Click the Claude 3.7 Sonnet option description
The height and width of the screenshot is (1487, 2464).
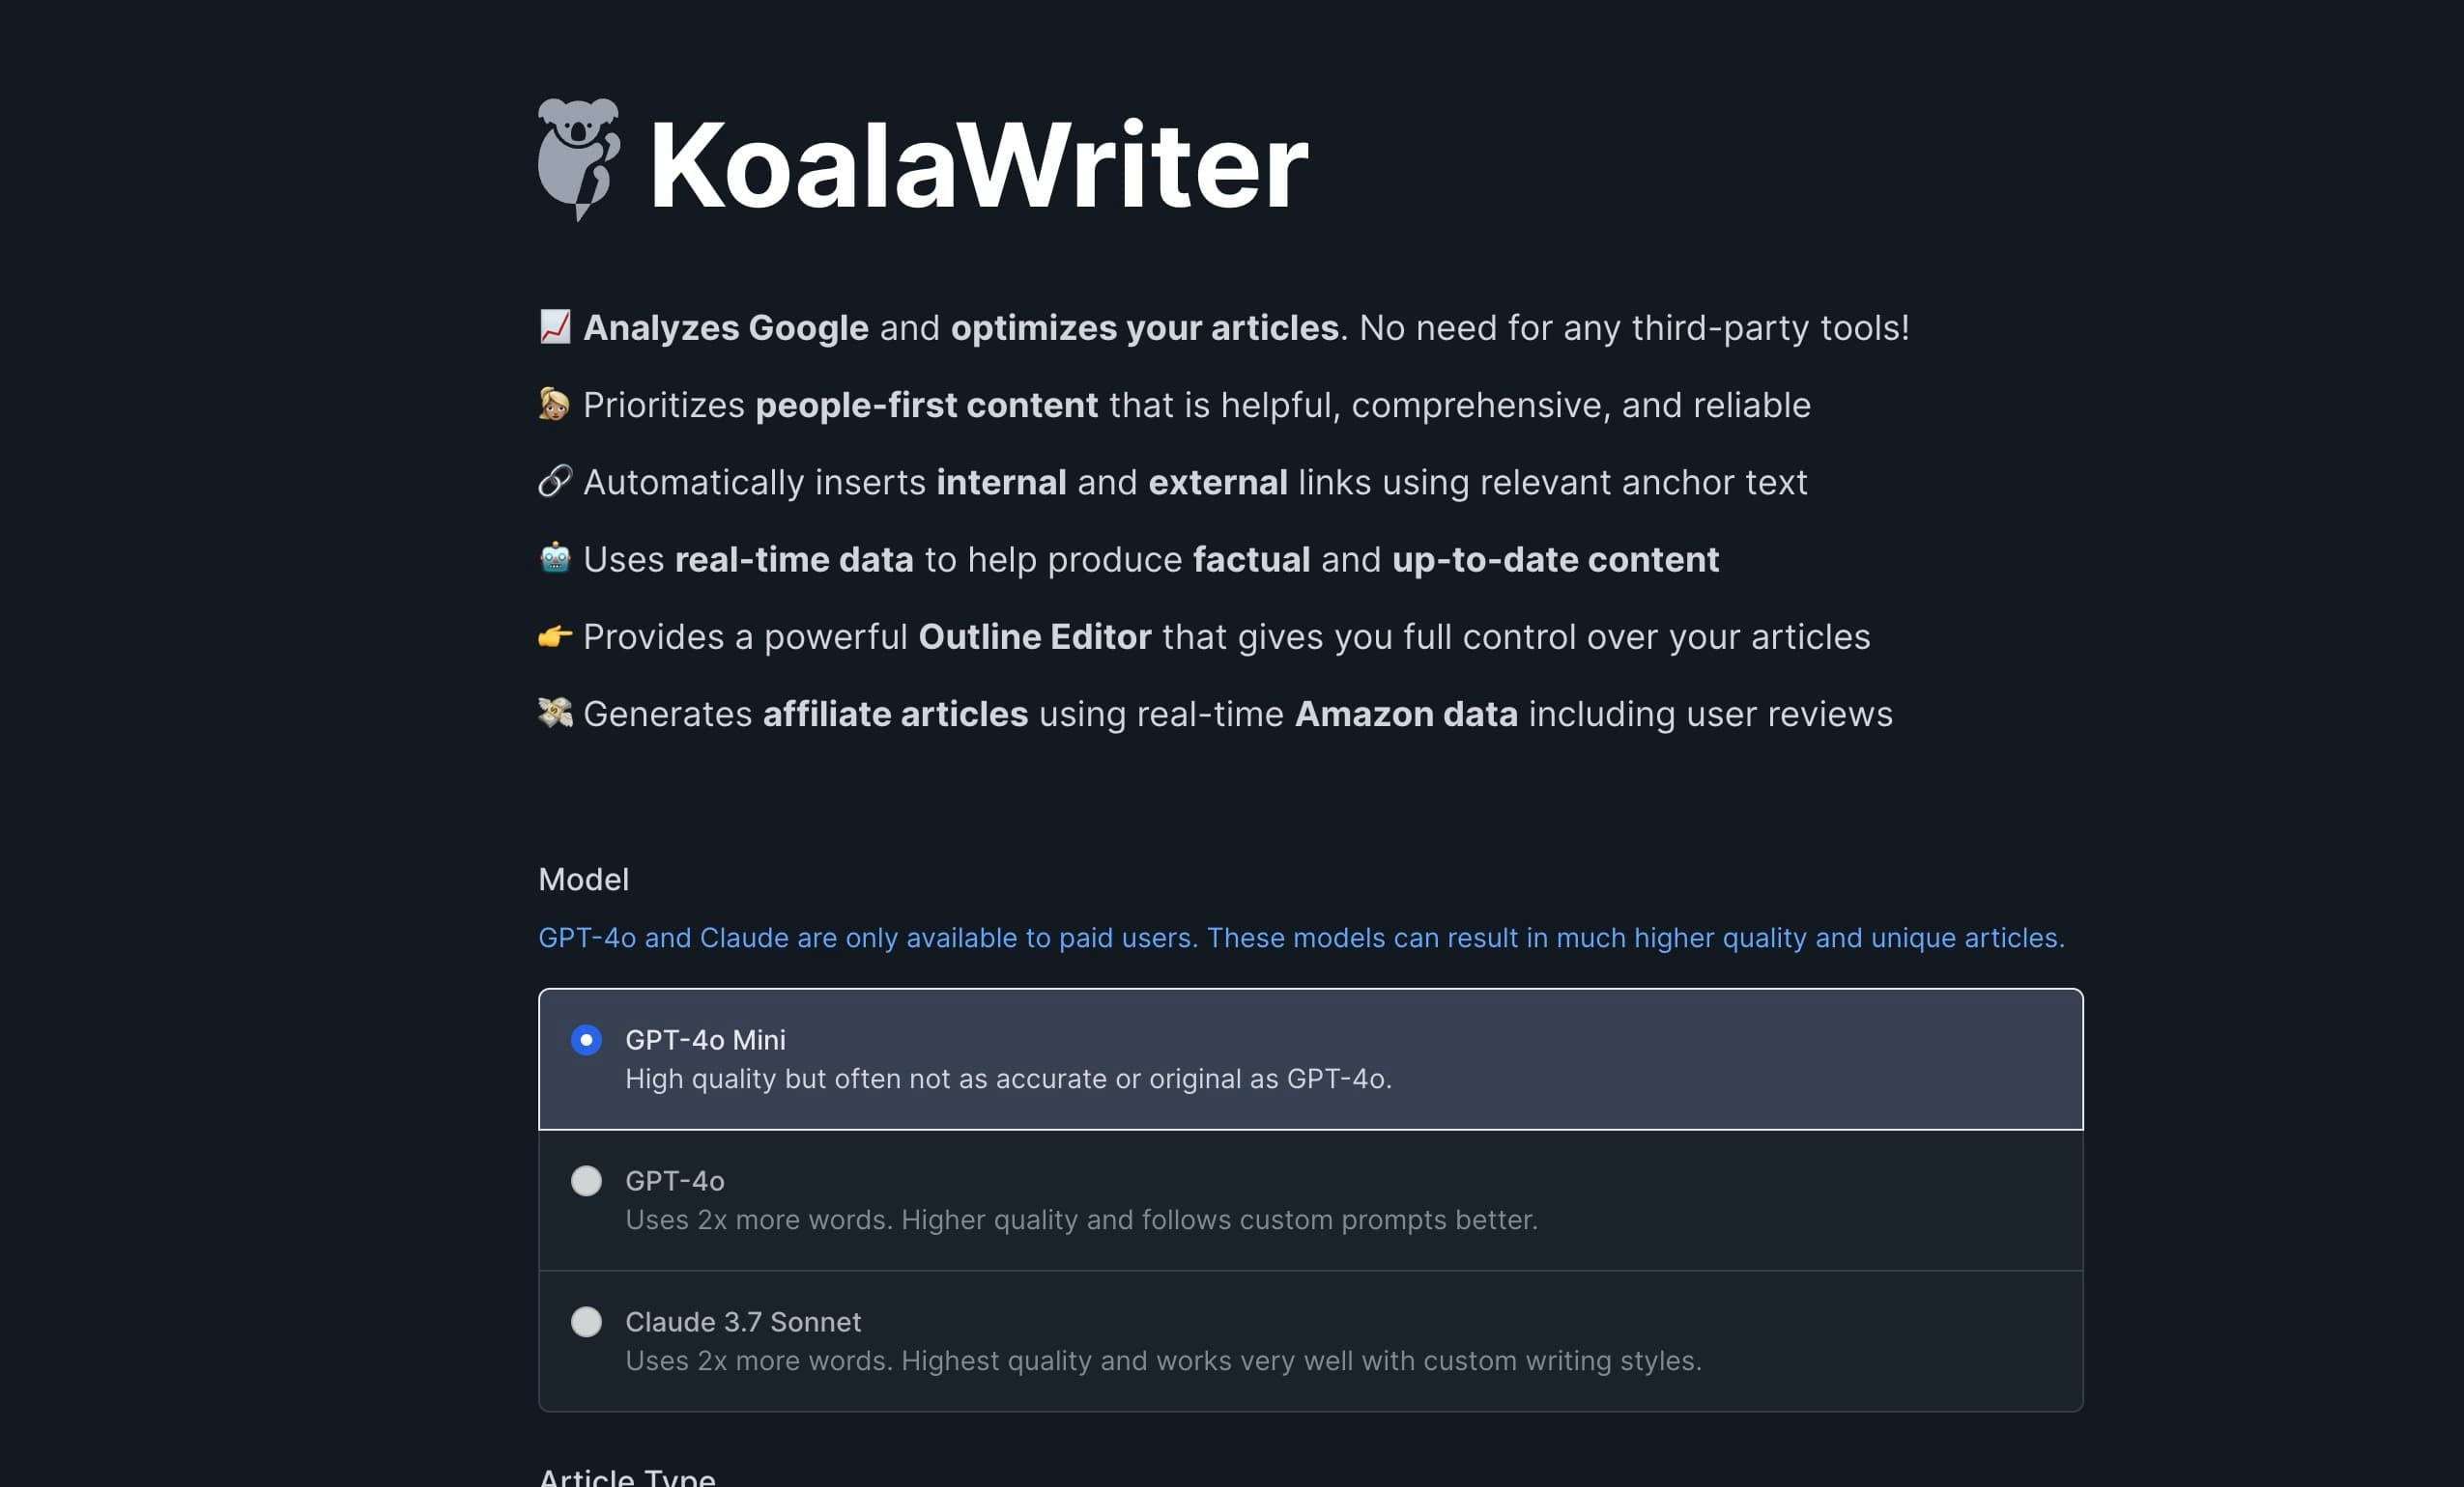pyautogui.click(x=1163, y=1361)
